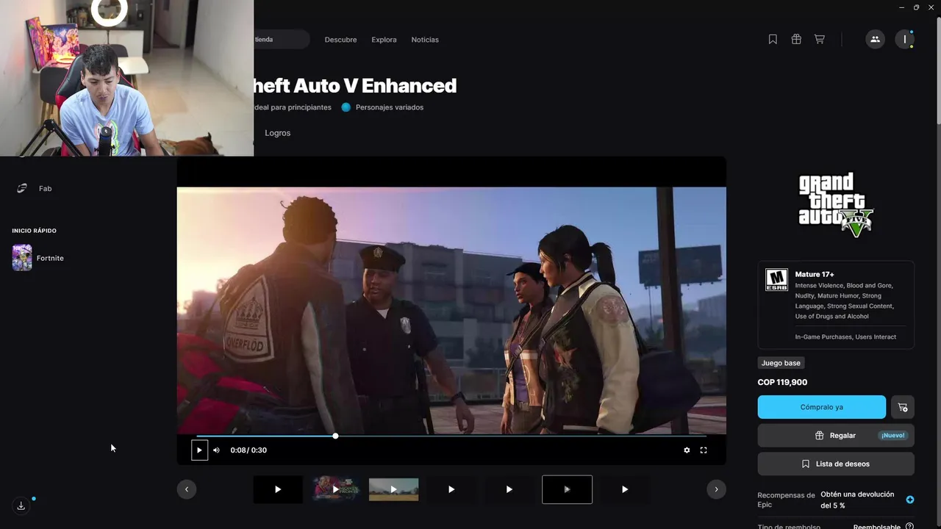Viewport: 941px width, 529px height.
Task: Click the plus icon next to Epic rewards
Action: coord(910,500)
